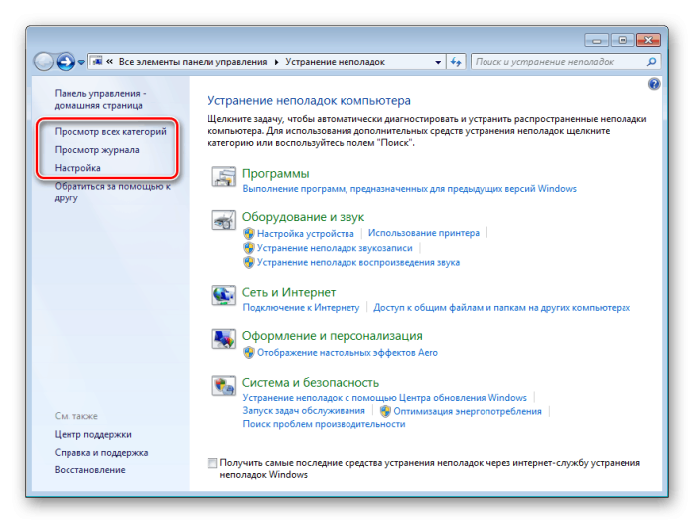The width and height of the screenshot is (694, 523).
Task: Click the shield icon beside Отображение настольных эффектов Aero
Action: (x=249, y=353)
